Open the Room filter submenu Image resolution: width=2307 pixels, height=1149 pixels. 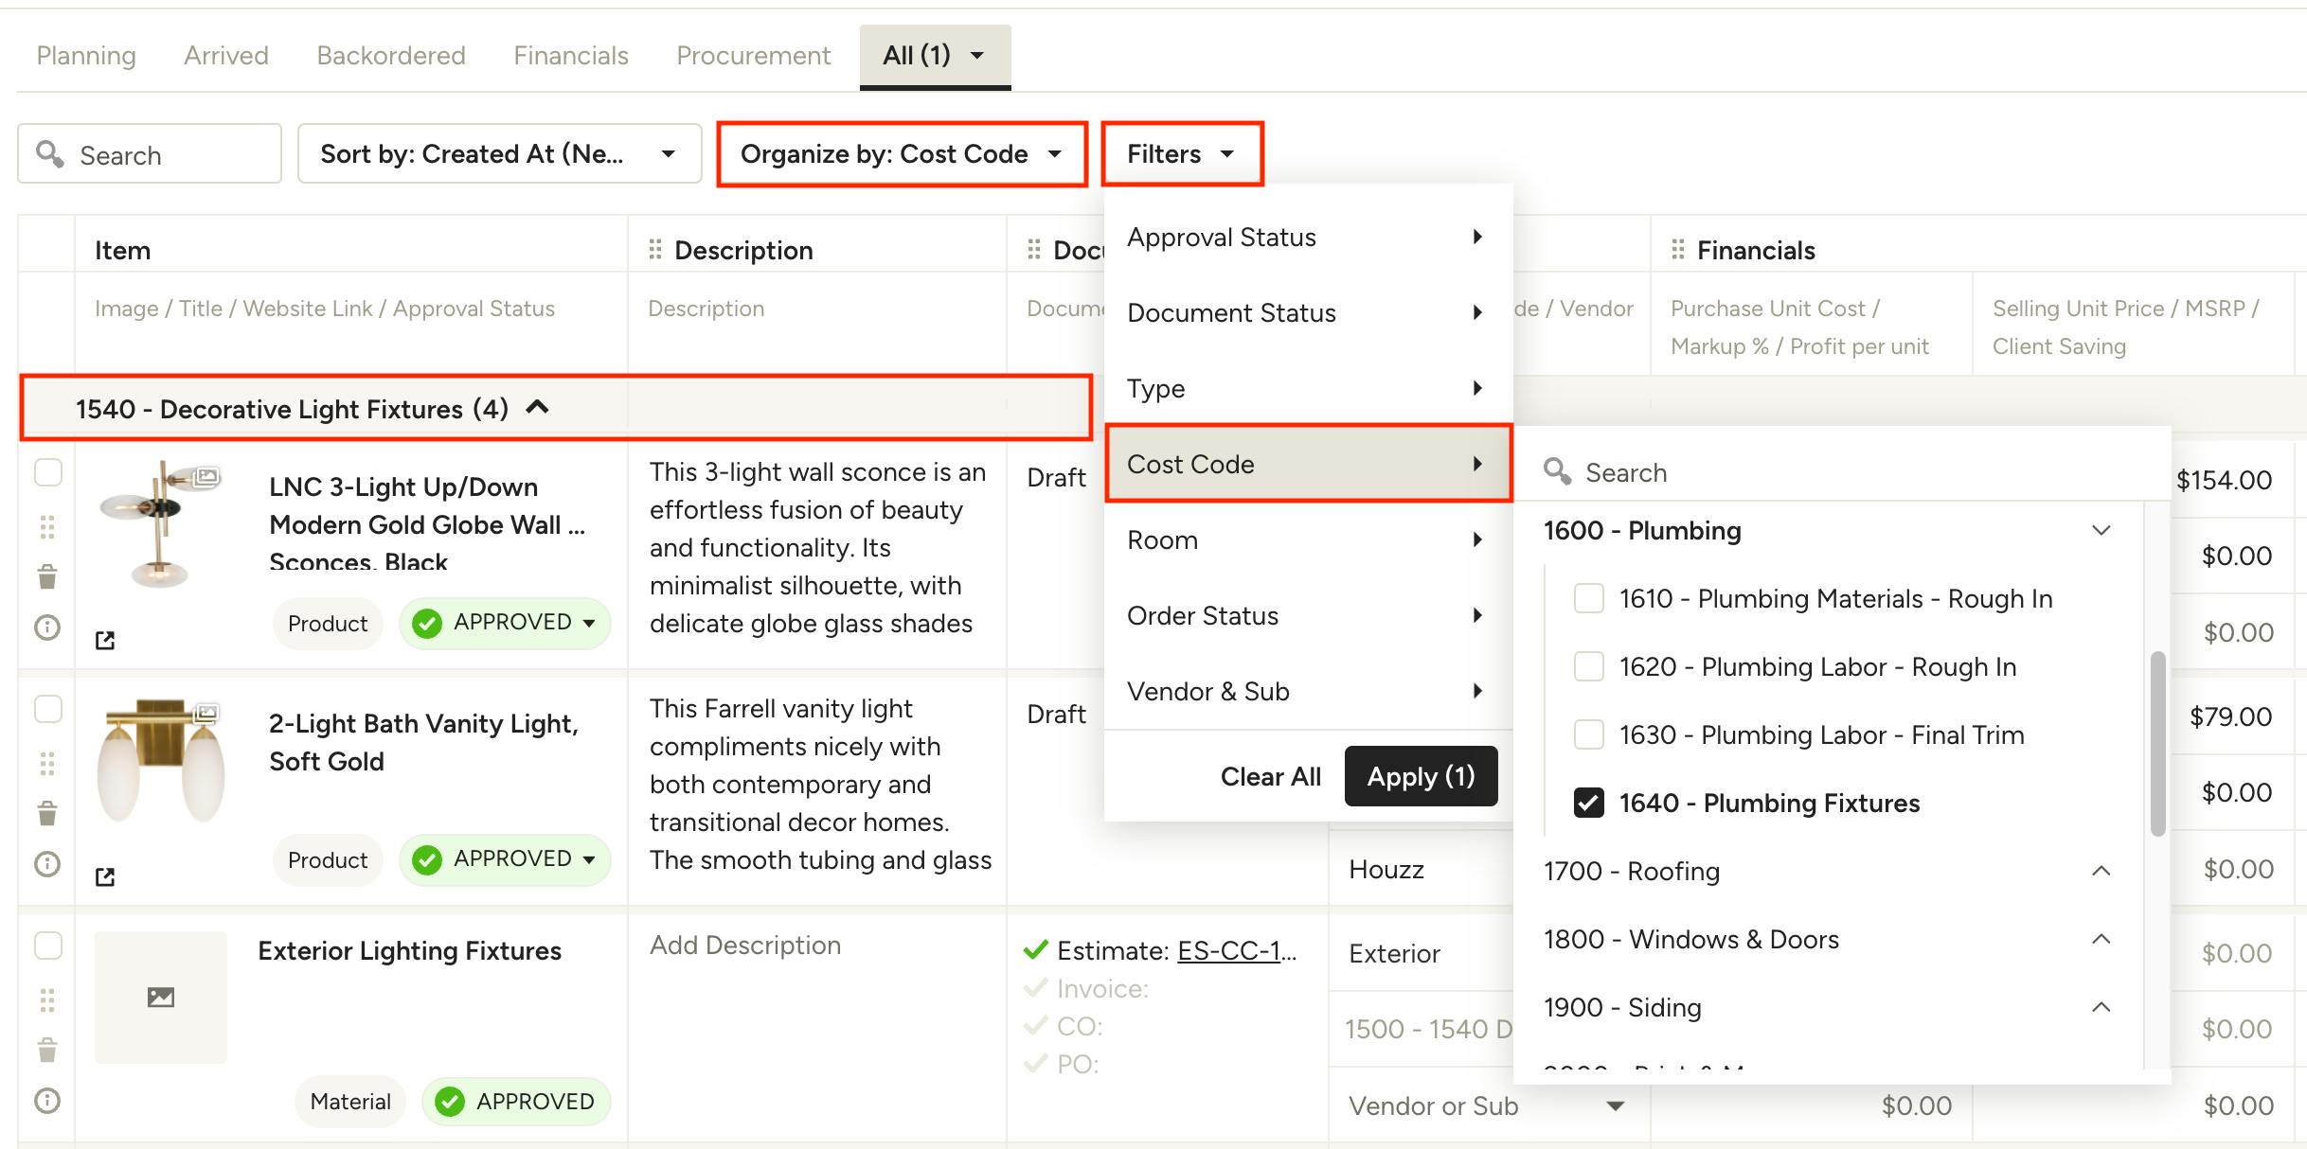pyautogui.click(x=1307, y=539)
